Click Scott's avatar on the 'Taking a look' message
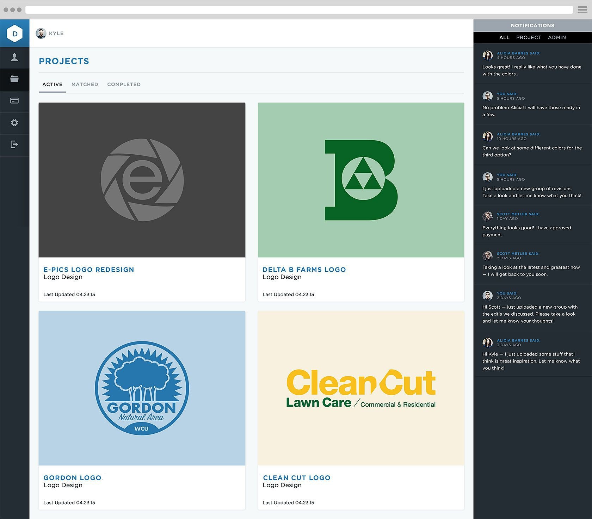 pos(488,256)
